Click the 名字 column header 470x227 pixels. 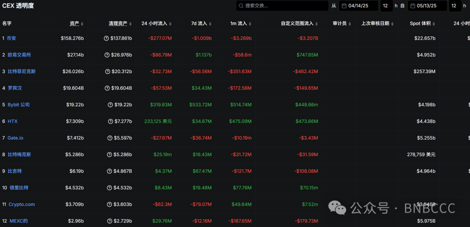[7, 23]
